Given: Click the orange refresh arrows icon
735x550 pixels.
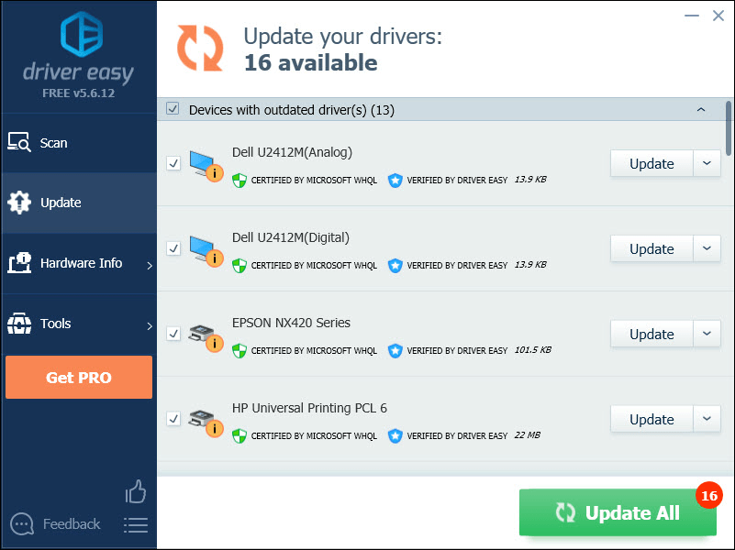Looking at the screenshot, I should coord(200,48).
